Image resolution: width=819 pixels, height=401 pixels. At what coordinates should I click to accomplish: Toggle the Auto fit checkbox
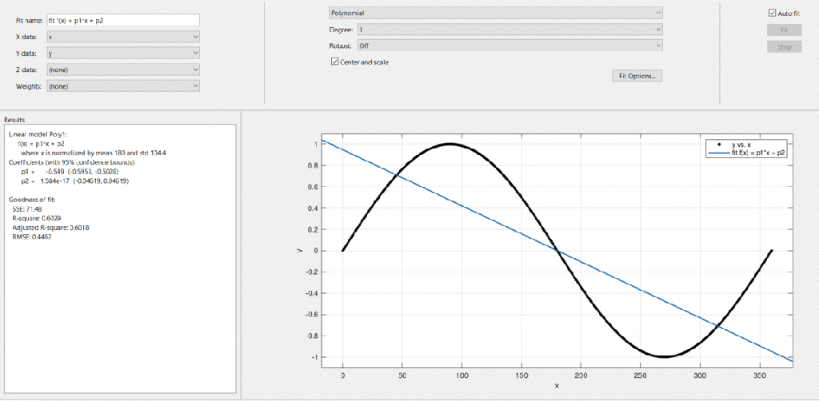(x=772, y=13)
